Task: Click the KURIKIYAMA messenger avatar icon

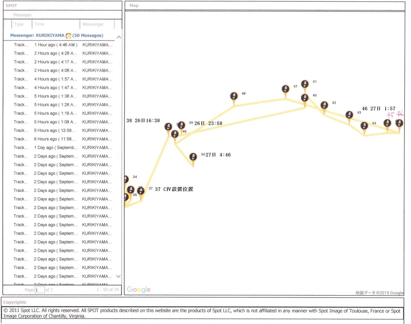Action: [x=68, y=36]
